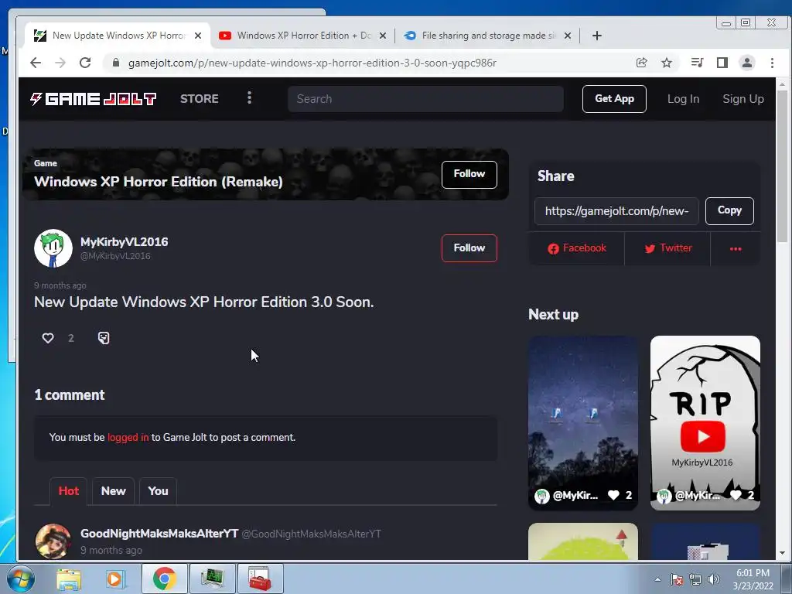Image resolution: width=792 pixels, height=594 pixels.
Task: Close the File sharing and storage tab
Action: point(568,36)
